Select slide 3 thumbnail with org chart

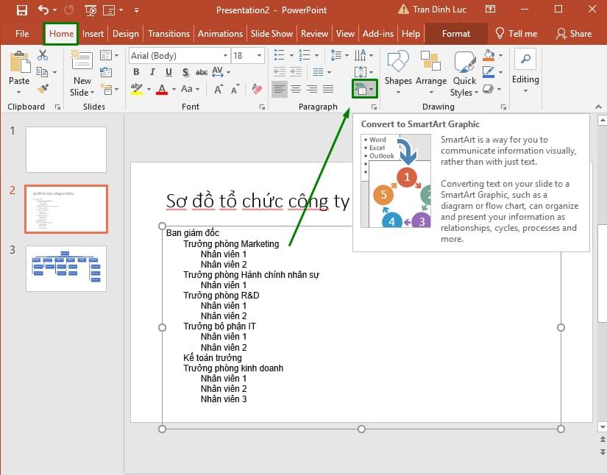click(66, 268)
